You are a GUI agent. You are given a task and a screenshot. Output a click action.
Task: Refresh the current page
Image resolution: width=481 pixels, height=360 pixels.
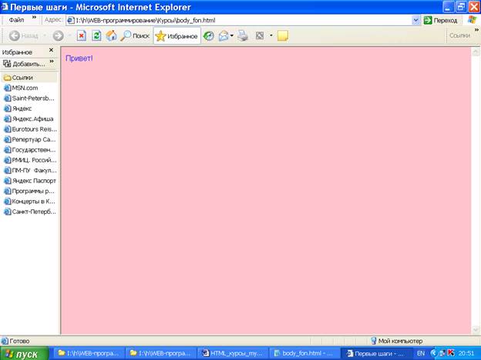click(x=96, y=36)
